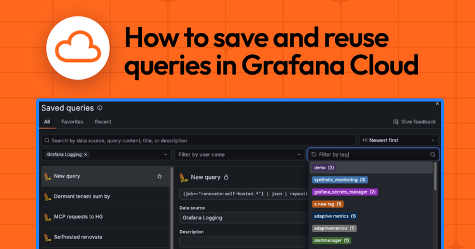Open the Newest first sort dropdown
The height and width of the screenshot is (249, 475).
point(399,140)
